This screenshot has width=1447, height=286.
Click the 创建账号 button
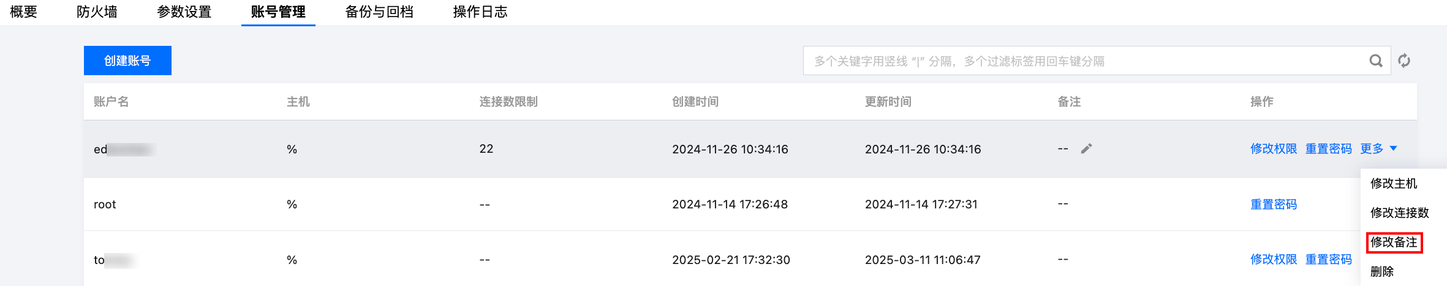click(127, 61)
